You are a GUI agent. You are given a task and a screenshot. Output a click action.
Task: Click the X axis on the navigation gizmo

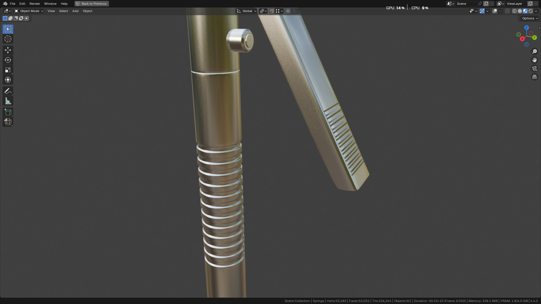tap(522, 39)
